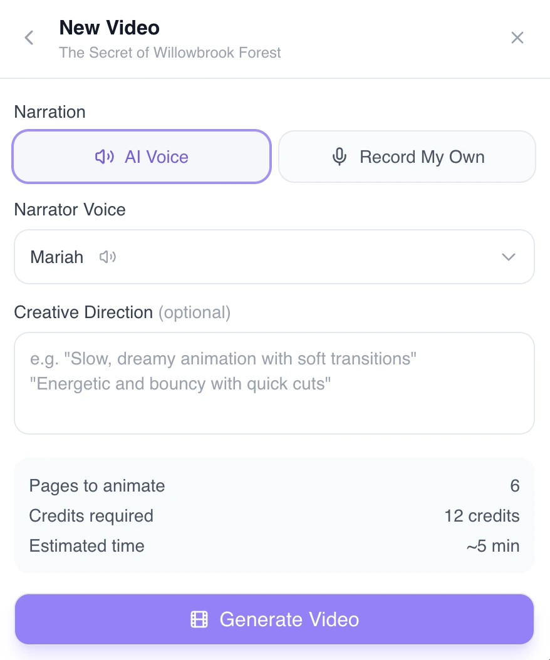The image size is (550, 660).
Task: Open the Narrator Voice dropdown
Action: 274,257
